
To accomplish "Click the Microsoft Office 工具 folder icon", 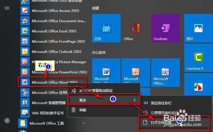I will (x=23, y=123).
